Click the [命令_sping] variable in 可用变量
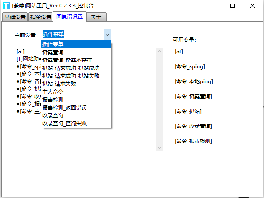264x198 pixels. click(190, 66)
